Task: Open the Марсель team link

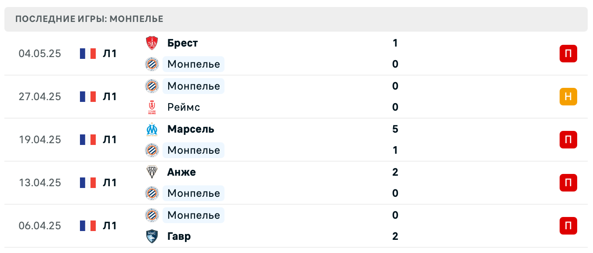Action: 191,129
